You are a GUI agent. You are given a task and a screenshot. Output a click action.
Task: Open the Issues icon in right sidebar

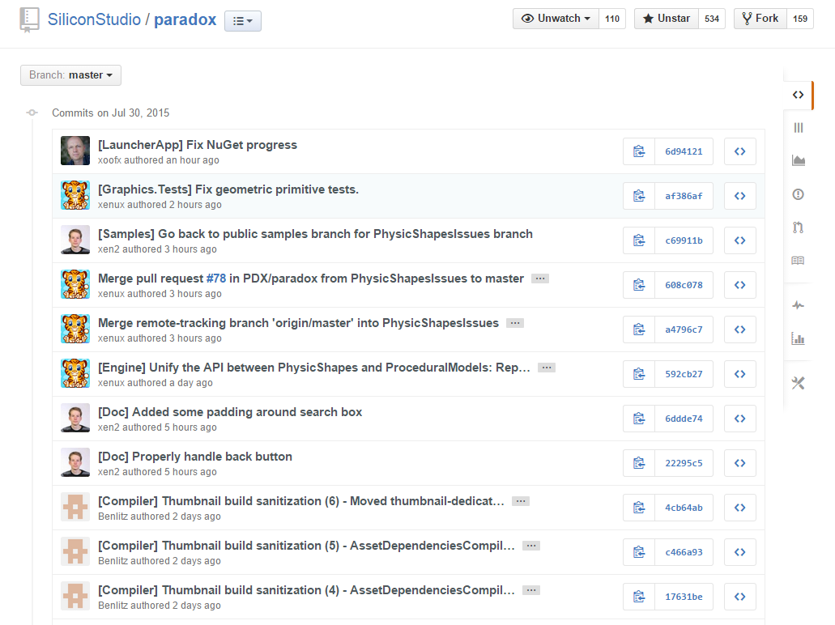coord(798,194)
